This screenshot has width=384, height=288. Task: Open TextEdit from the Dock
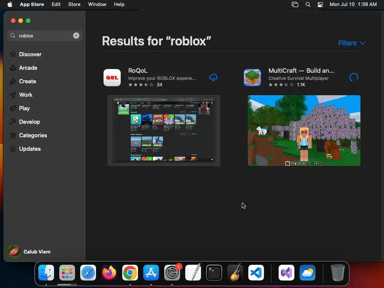pos(193,273)
